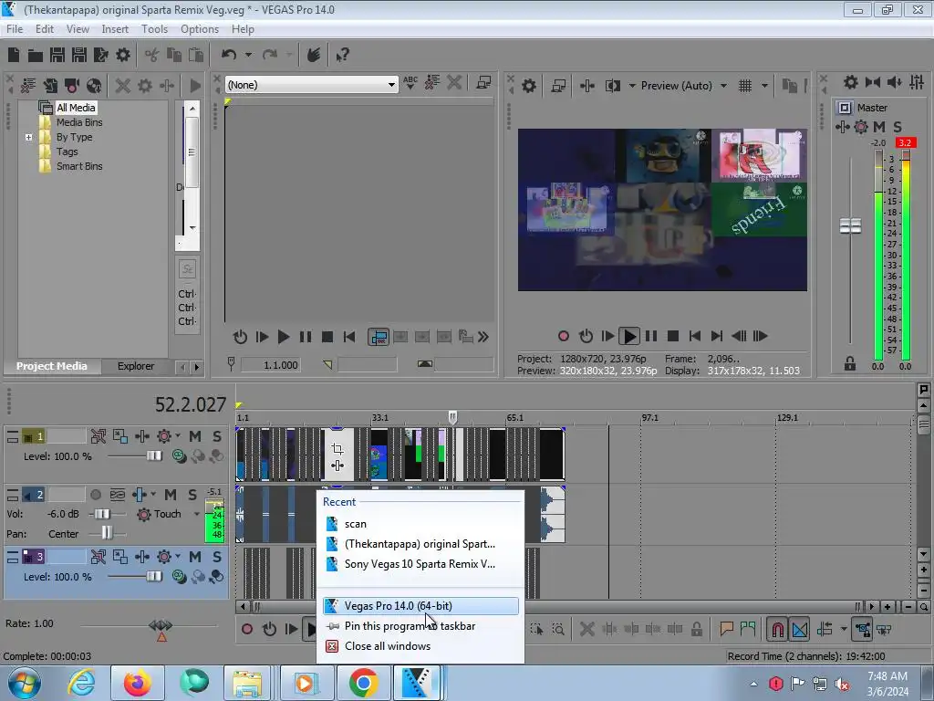Open Firefox from the Windows taskbar
This screenshot has width=934, height=701.
(x=137, y=683)
